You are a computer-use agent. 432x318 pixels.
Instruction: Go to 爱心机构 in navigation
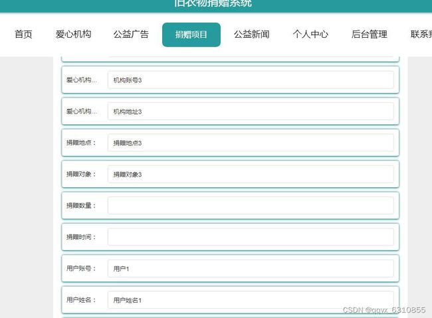click(73, 35)
